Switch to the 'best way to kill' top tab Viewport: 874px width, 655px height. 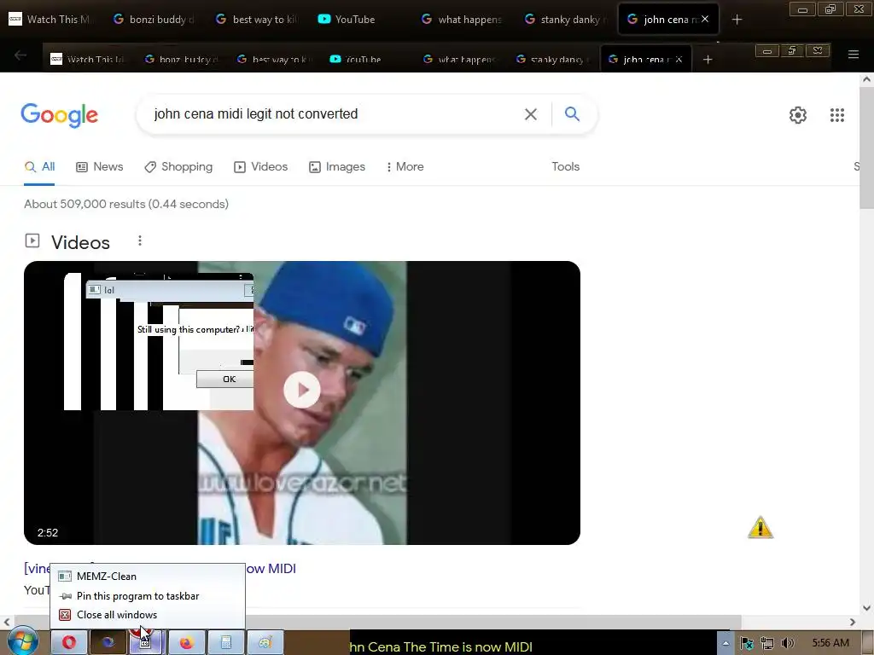coord(258,20)
